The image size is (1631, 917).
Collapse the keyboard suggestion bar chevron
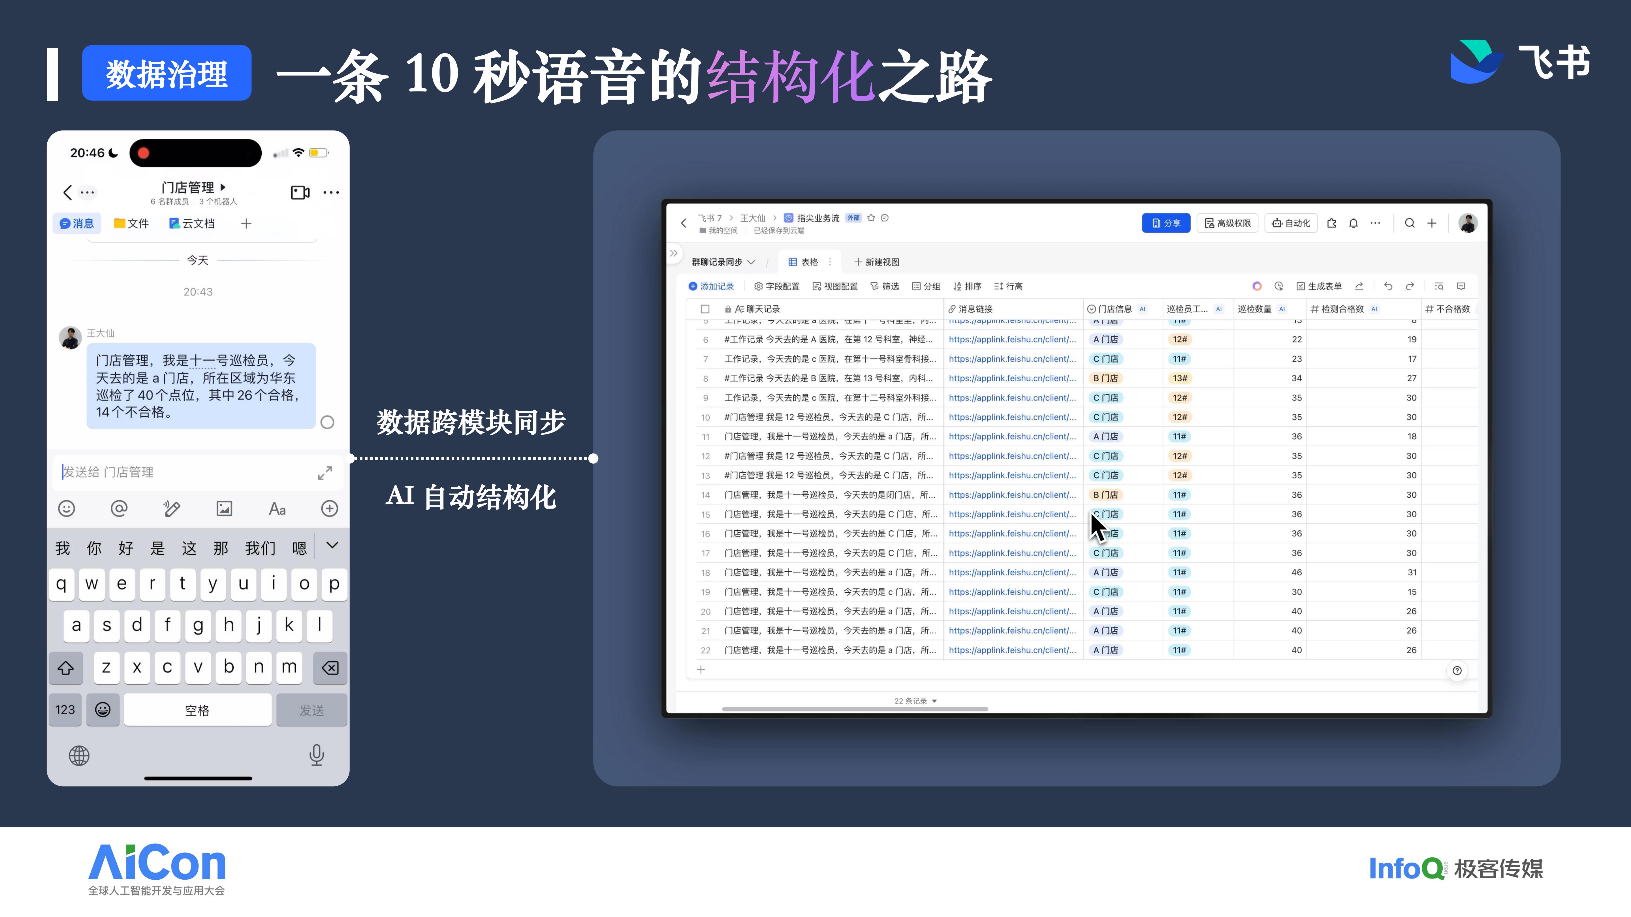coord(332,545)
